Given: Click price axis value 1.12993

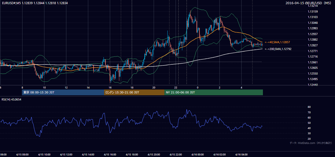Looking at the screenshot, I should (312, 28).
